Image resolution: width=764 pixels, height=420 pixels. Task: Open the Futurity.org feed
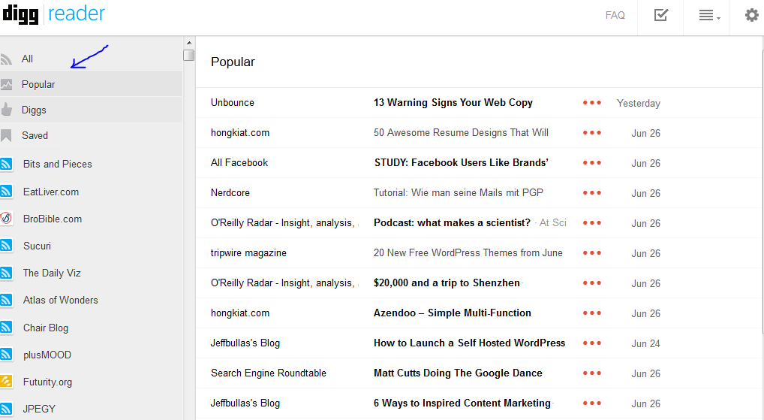pyautogui.click(x=47, y=382)
